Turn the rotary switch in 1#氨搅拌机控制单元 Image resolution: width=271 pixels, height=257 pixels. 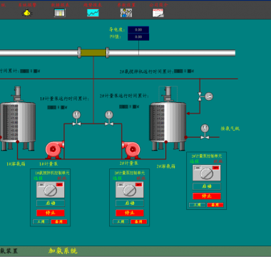point(51,190)
